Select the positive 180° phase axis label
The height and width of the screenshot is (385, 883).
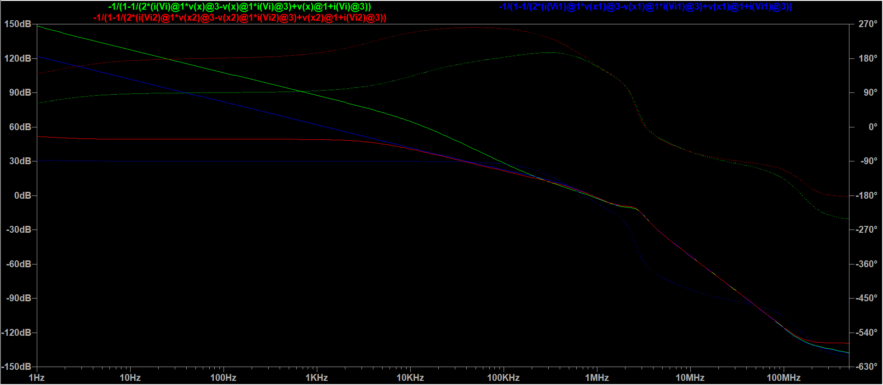(x=868, y=58)
